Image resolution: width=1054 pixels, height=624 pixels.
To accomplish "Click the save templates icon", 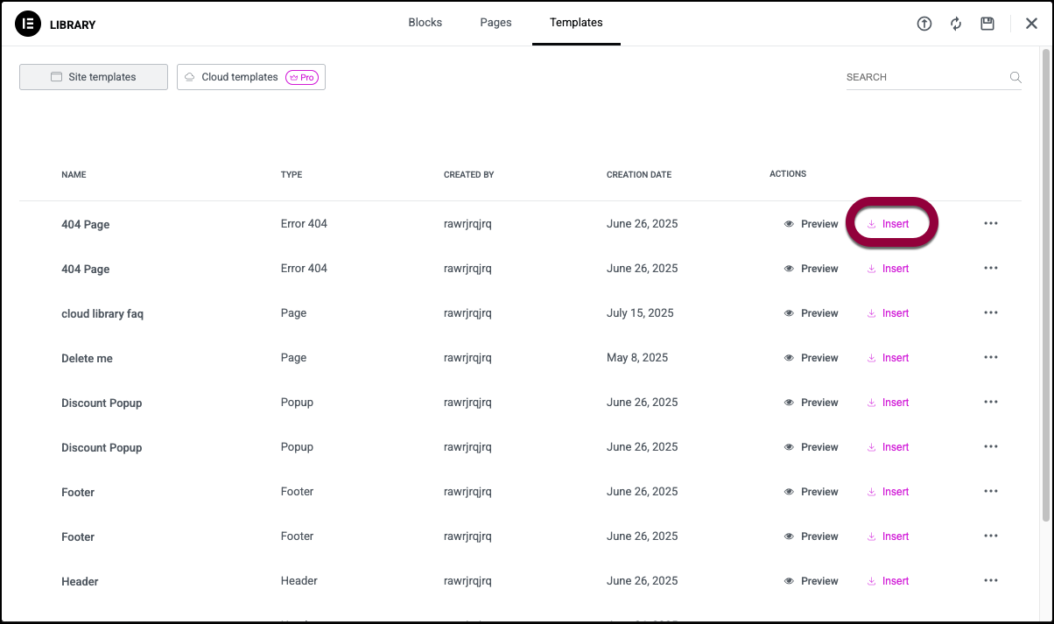I will (987, 24).
